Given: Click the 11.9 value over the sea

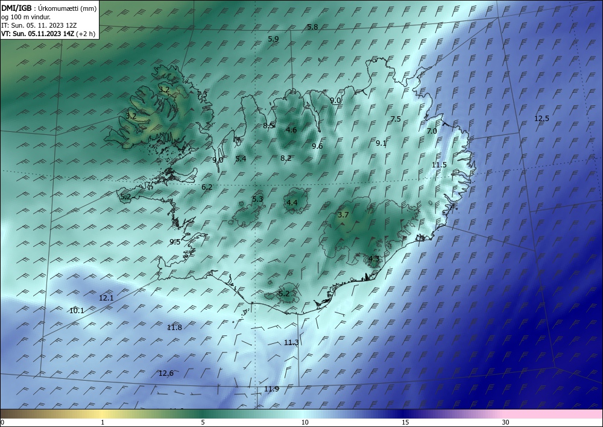Looking at the screenshot, I should coord(271,389).
